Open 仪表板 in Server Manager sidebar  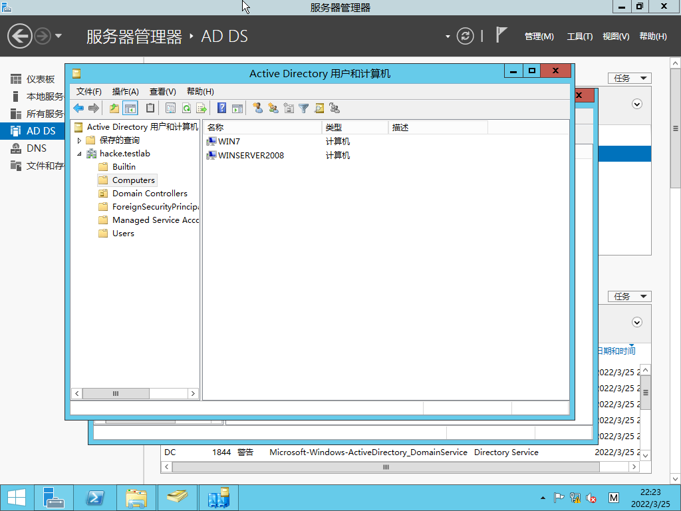(x=33, y=79)
